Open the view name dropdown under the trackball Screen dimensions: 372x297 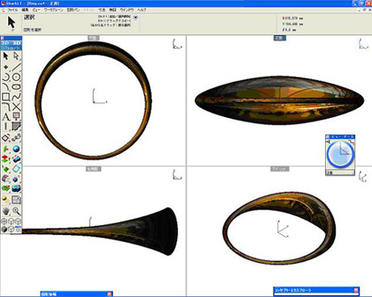point(340,173)
